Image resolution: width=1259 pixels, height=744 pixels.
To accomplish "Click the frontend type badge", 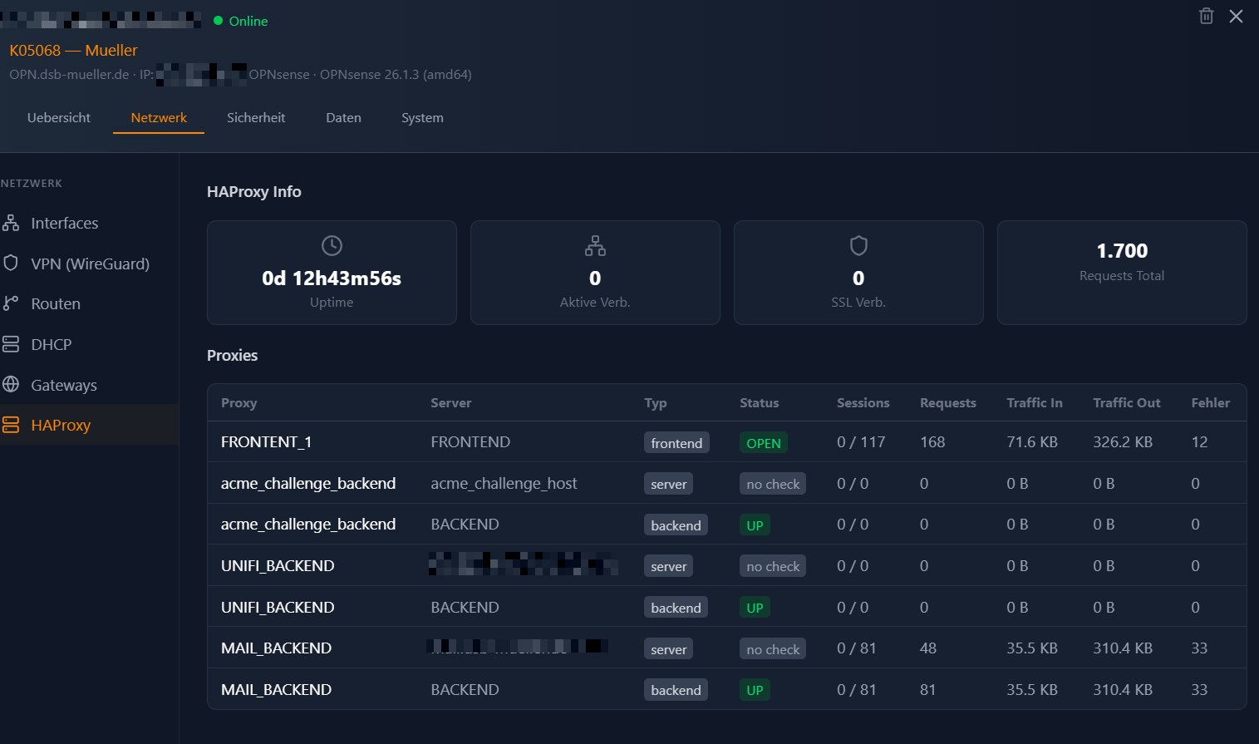I will click(676, 443).
